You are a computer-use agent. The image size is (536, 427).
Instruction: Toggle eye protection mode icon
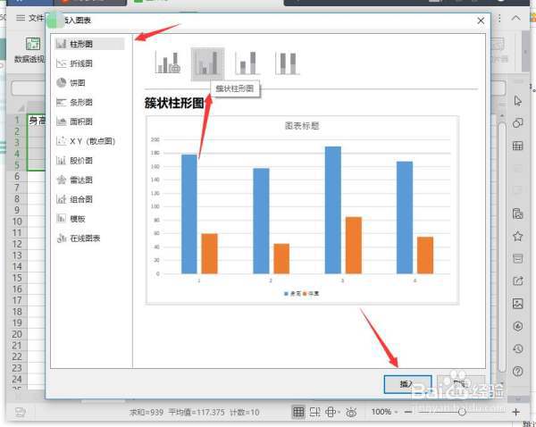pyautogui.click(x=351, y=413)
